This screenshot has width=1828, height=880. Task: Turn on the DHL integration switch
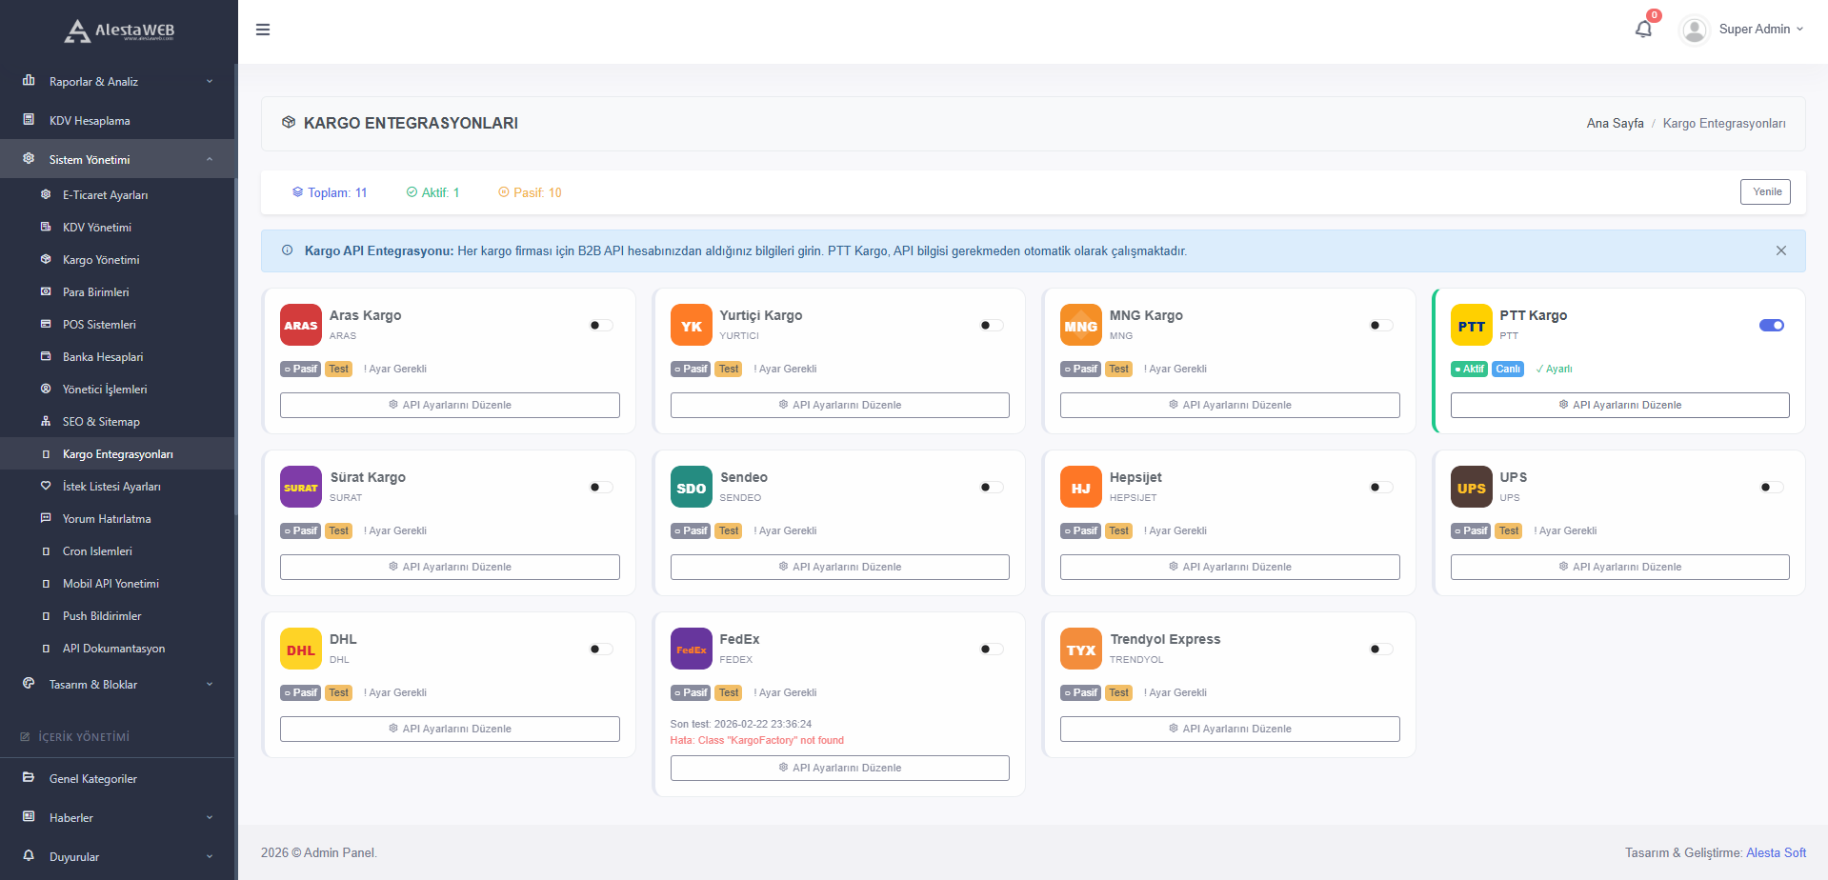click(x=600, y=649)
